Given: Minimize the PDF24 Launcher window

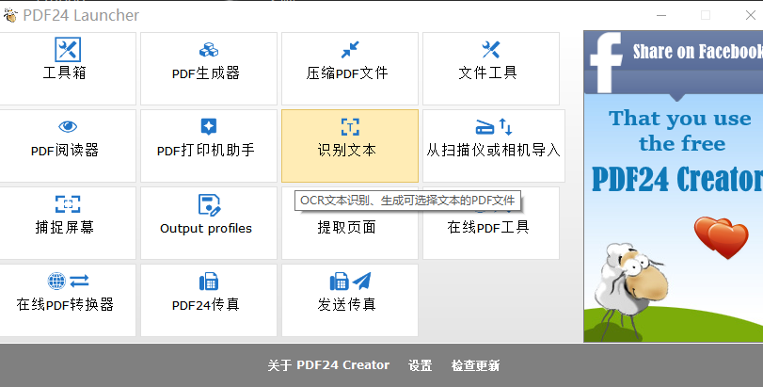Looking at the screenshot, I should point(661,16).
